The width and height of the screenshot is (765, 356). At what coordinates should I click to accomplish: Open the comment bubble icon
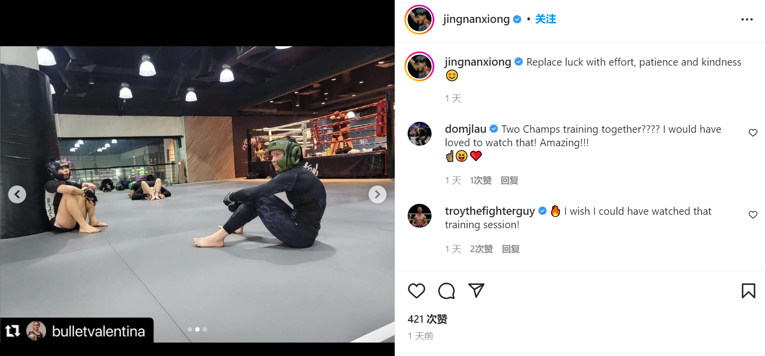tap(446, 291)
